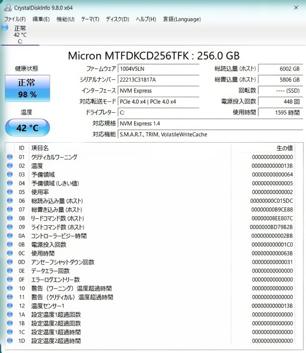Click raw value 00000000C015DC
Screen dimensions: 306x353
point(272,201)
